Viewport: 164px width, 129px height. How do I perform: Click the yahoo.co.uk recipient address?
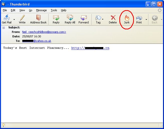(x=37, y=41)
